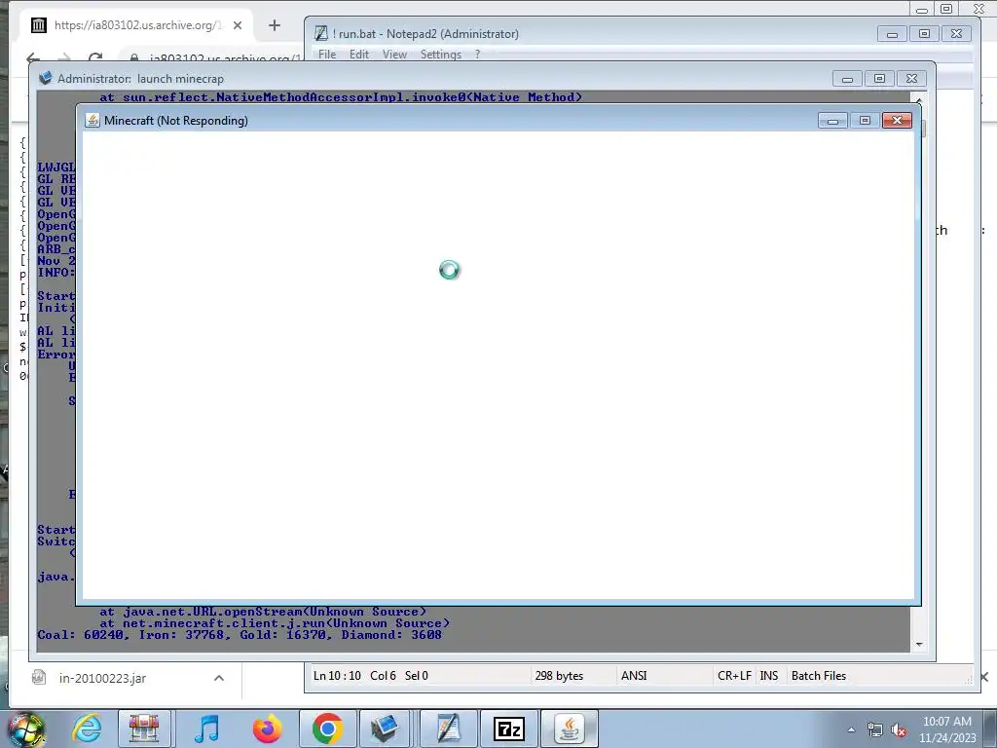This screenshot has height=748, width=997.
Task: Click the console scrollbar down arrow
Action: [x=919, y=645]
